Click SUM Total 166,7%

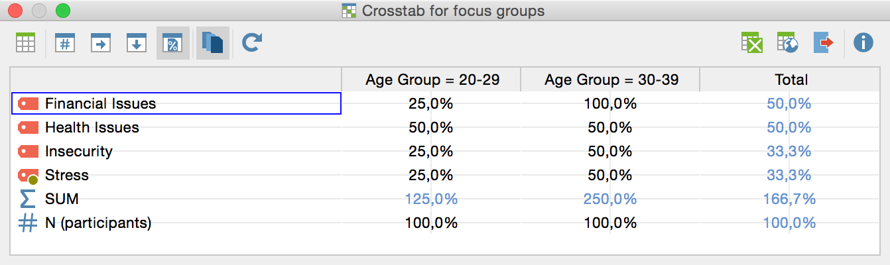click(789, 199)
